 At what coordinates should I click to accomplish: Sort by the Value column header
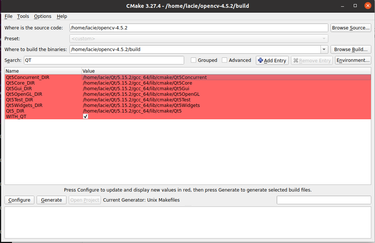point(226,71)
